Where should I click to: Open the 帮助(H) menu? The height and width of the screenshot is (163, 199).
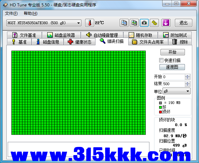point(30,13)
